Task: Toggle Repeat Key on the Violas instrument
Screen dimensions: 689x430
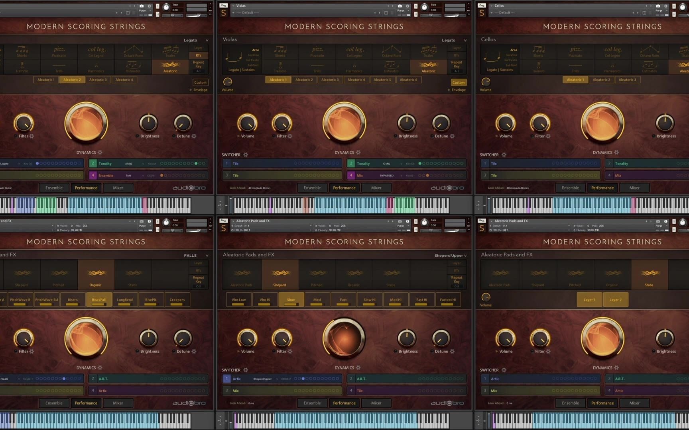Action: click(457, 64)
